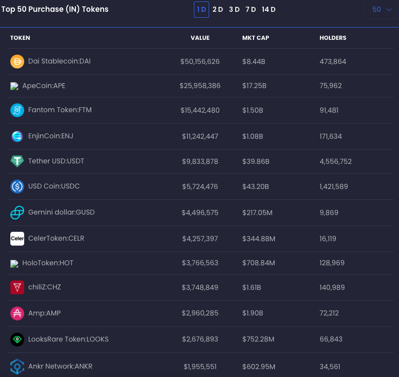Sort by the VALUE column header
Image resolution: width=399 pixels, height=377 pixels.
(x=200, y=38)
